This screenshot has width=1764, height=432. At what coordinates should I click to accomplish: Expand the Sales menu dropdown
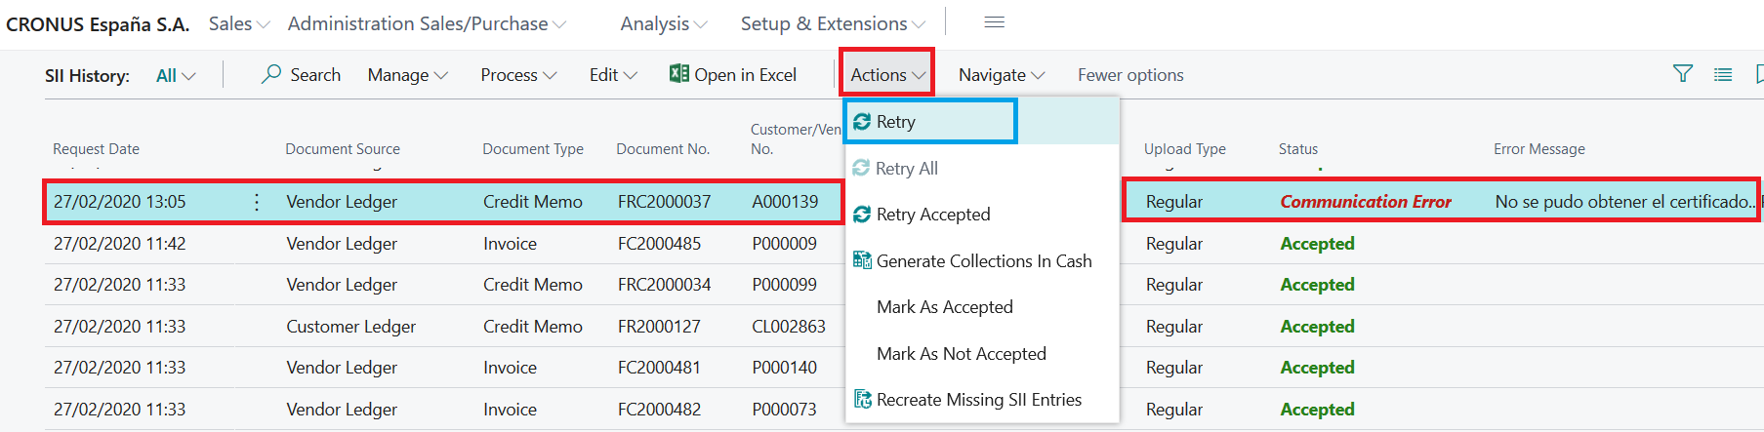[238, 23]
